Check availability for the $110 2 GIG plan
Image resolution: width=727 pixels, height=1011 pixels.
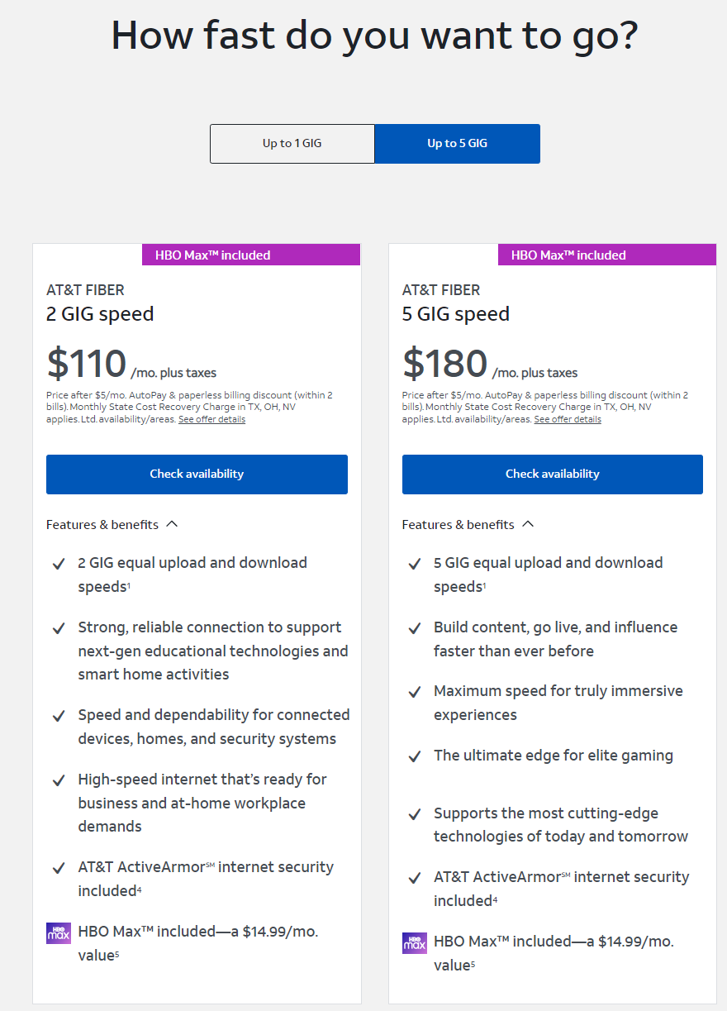point(197,475)
